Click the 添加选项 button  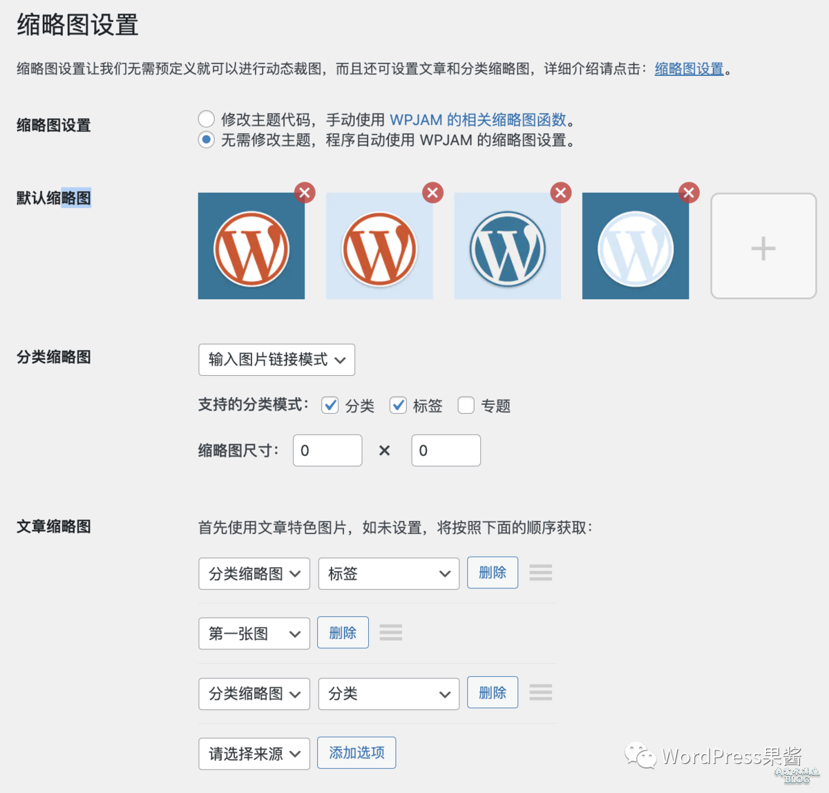[x=356, y=753]
